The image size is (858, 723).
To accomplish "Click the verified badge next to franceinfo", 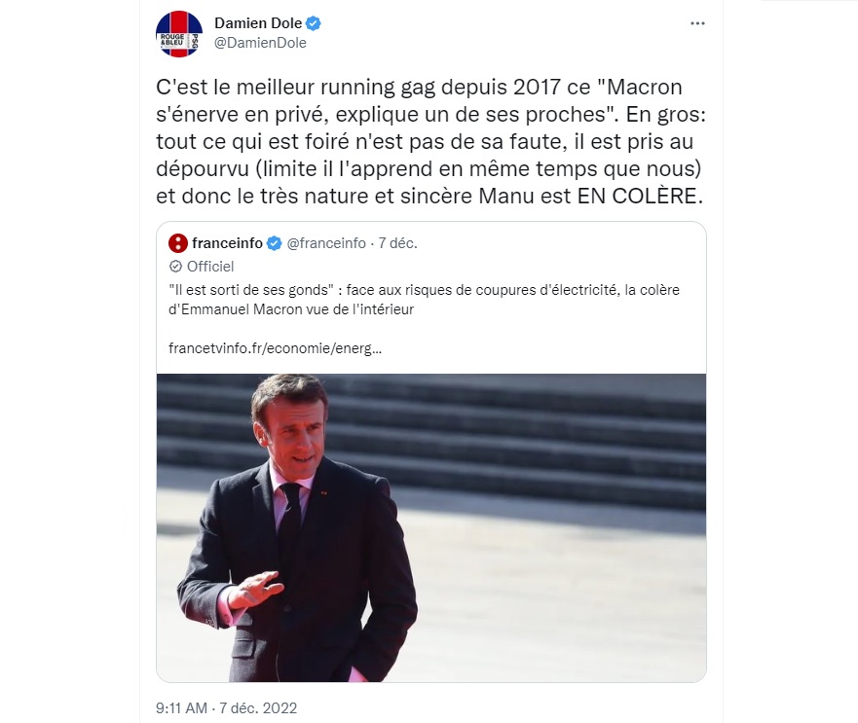I will (x=276, y=243).
